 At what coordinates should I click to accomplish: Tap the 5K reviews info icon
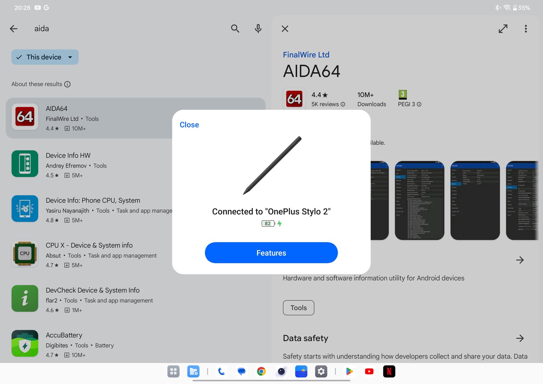point(343,104)
